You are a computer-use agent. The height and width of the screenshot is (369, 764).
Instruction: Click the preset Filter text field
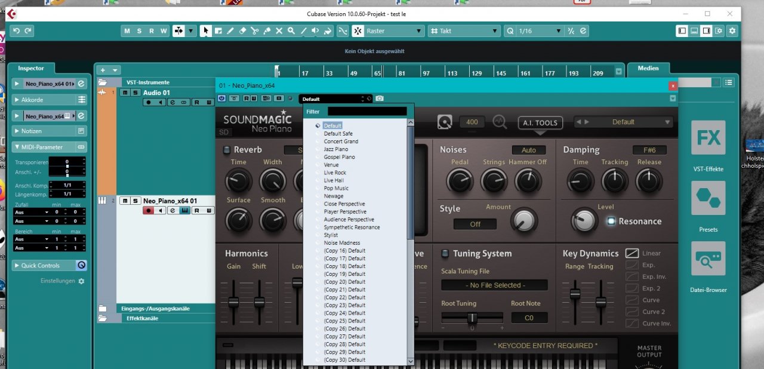(x=367, y=111)
